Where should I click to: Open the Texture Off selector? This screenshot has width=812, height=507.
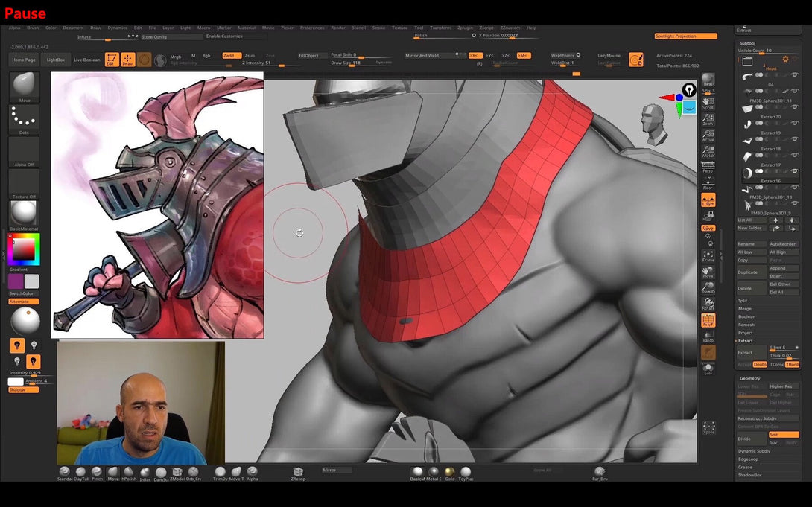[24, 184]
